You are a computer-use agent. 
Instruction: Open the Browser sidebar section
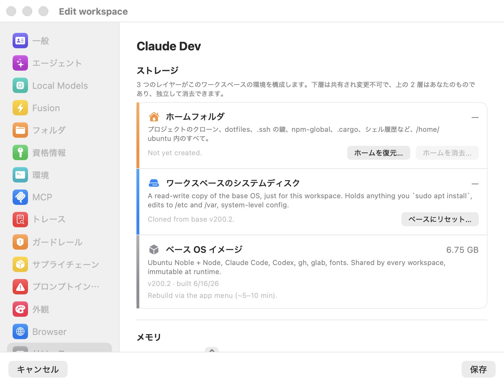click(59, 331)
